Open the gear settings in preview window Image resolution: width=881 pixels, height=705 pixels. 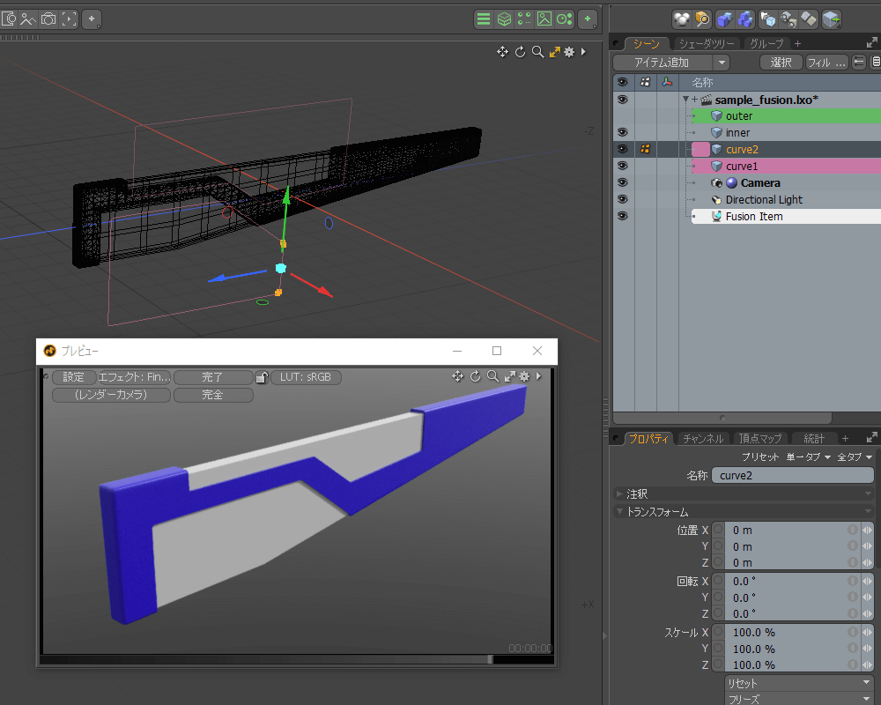[x=524, y=376]
